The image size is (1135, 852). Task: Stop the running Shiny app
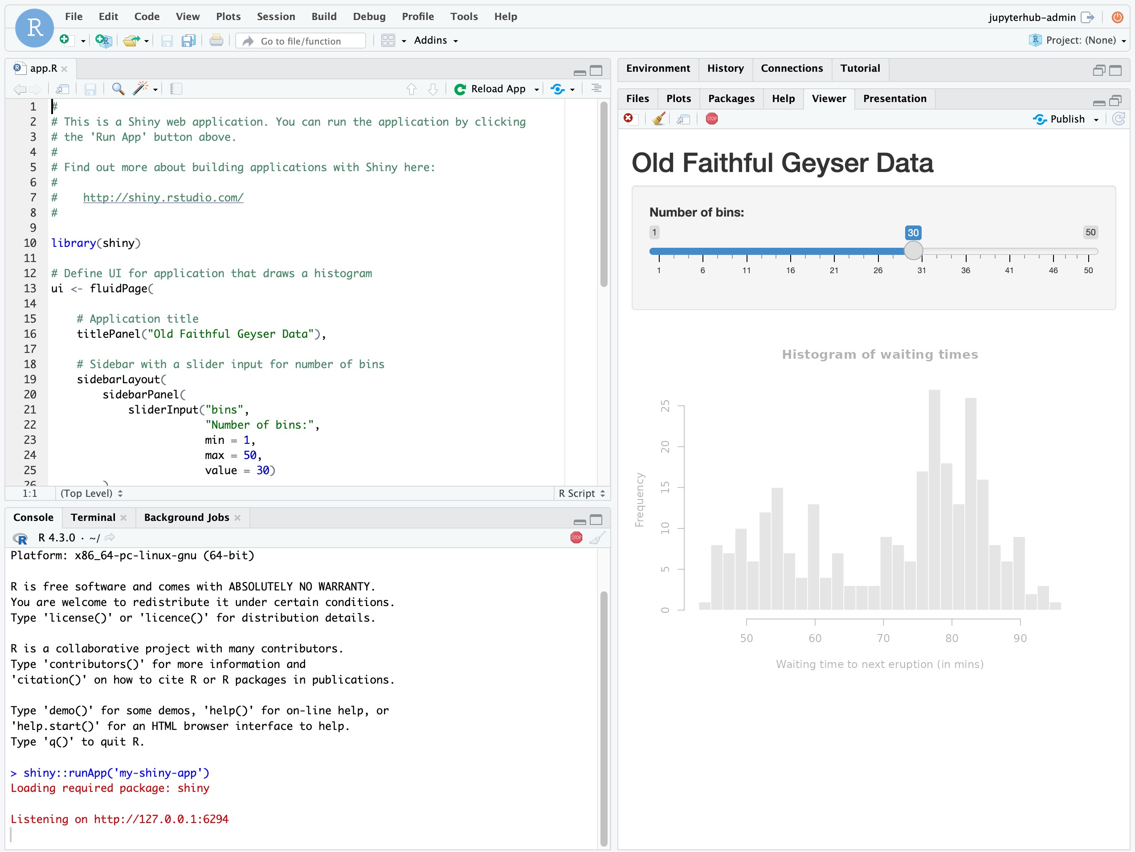[x=712, y=119]
